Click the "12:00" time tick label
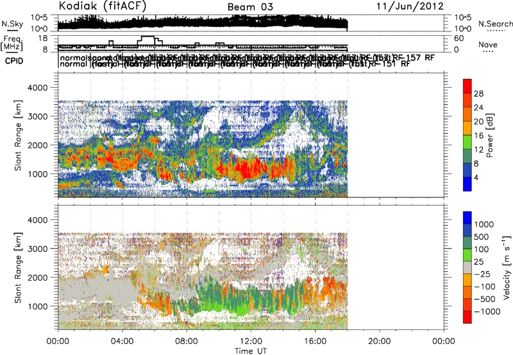Image resolution: width=513 pixels, height=355 pixels. coord(251,342)
